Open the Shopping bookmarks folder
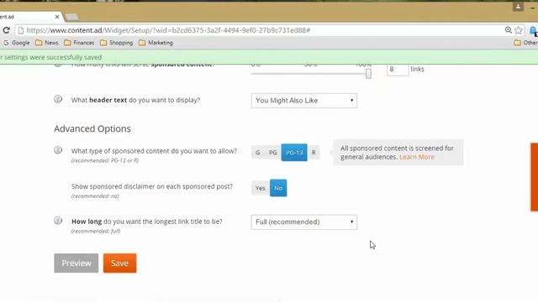The image size is (538, 302). (116, 43)
